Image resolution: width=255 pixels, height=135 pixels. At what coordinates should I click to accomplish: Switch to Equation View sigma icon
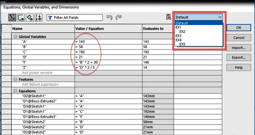pos(12,18)
